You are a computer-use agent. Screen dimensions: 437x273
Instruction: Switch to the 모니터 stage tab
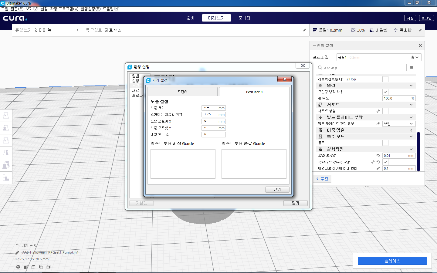[244, 18]
